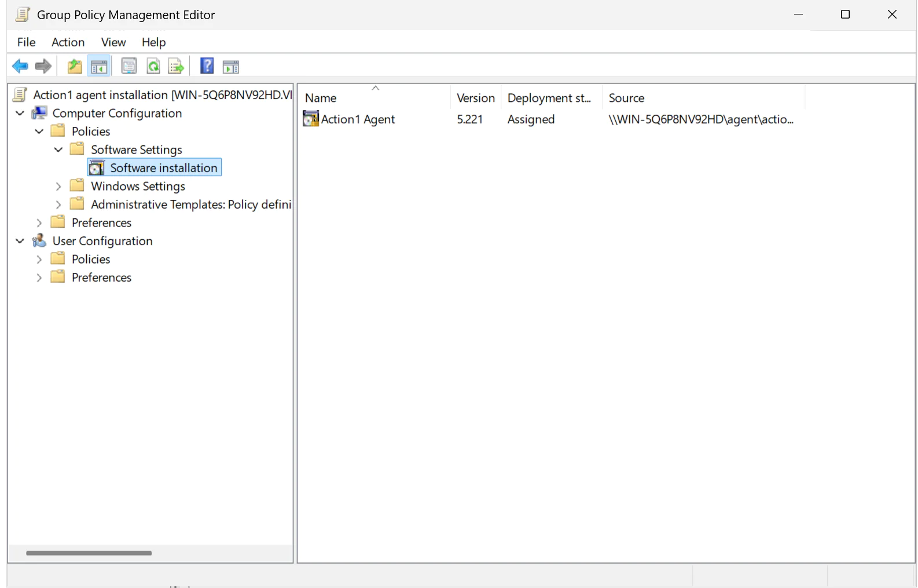Click the \\WIN-5Q6P8NV92HD\agent source path
This screenshot has height=588, width=918.
701,119
